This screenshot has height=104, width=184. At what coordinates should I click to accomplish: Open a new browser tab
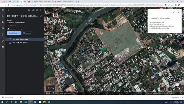(79, 2)
